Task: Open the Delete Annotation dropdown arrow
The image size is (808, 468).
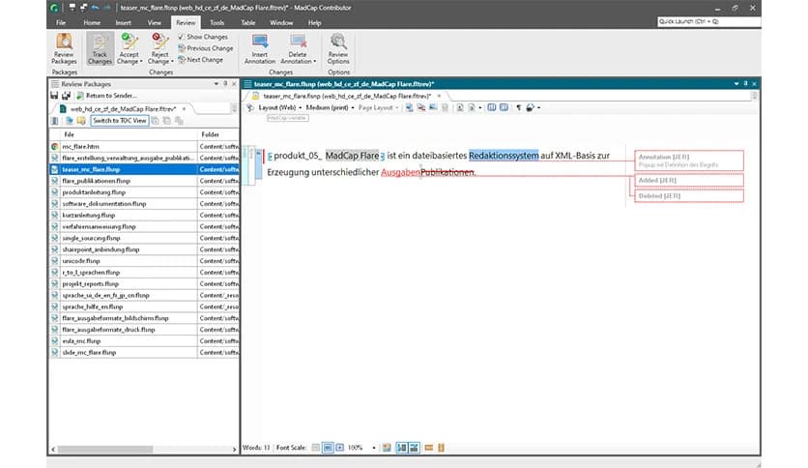Action: tap(315, 61)
